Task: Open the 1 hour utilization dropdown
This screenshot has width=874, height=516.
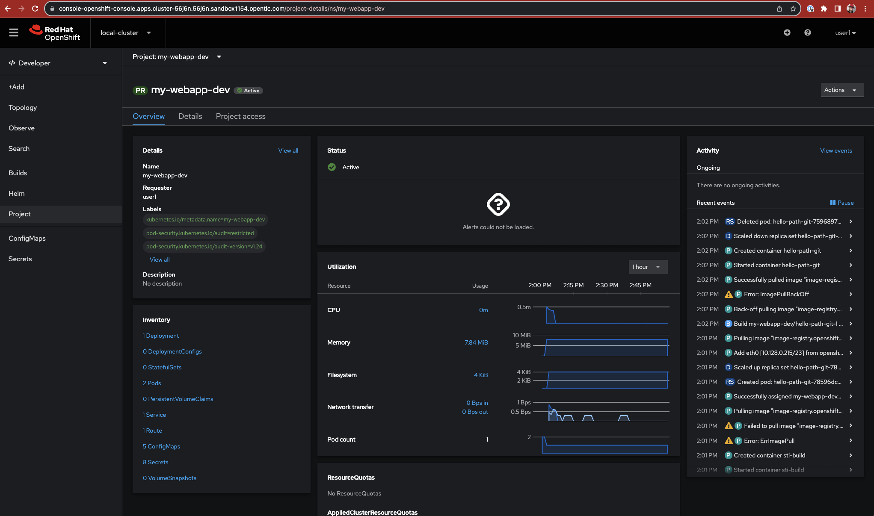Action: 648,267
